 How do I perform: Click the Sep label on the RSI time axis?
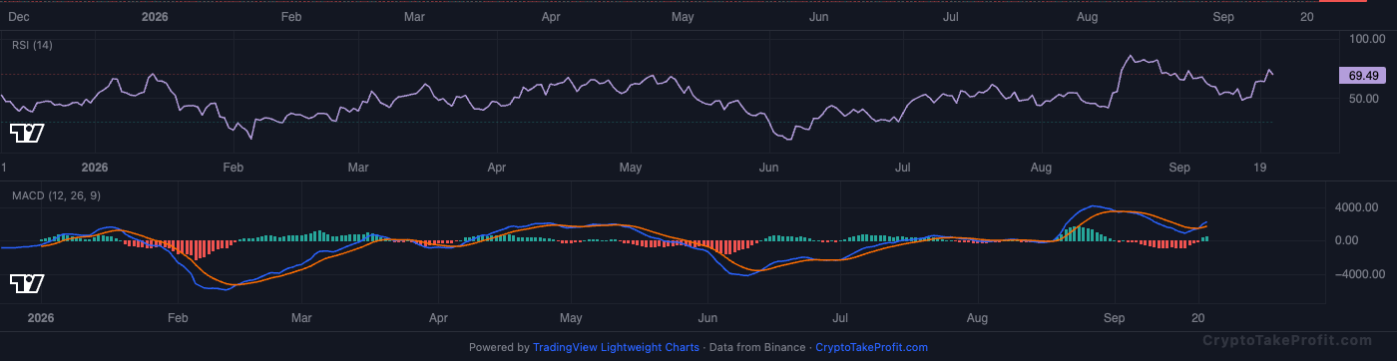tap(1179, 168)
